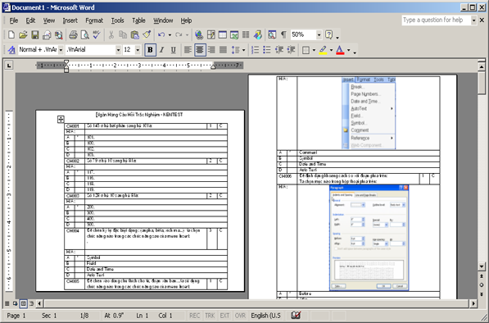
Task: Jump to next page browse button
Action: 482,294
